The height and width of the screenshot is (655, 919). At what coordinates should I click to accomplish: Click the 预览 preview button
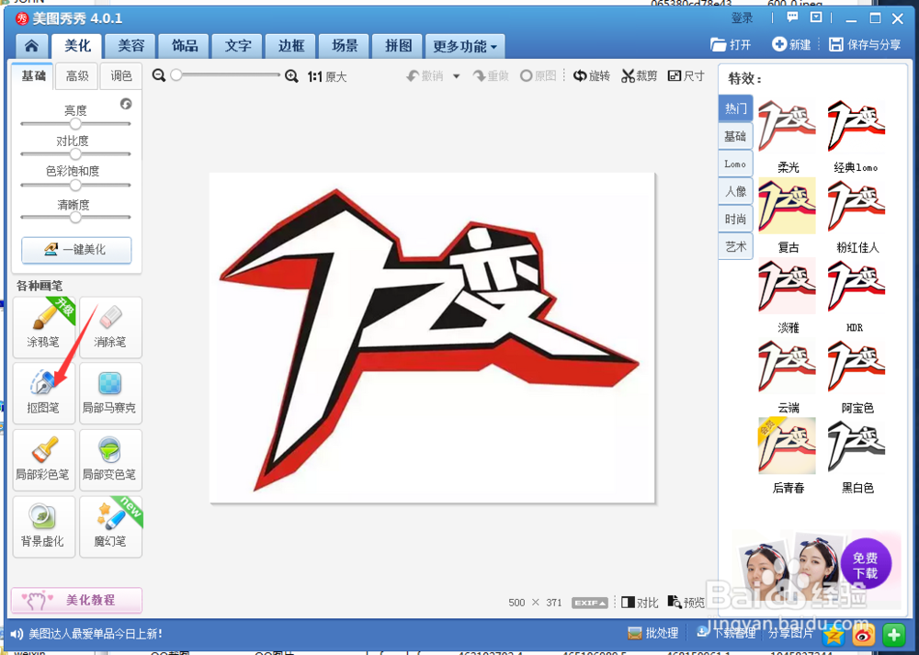point(686,603)
